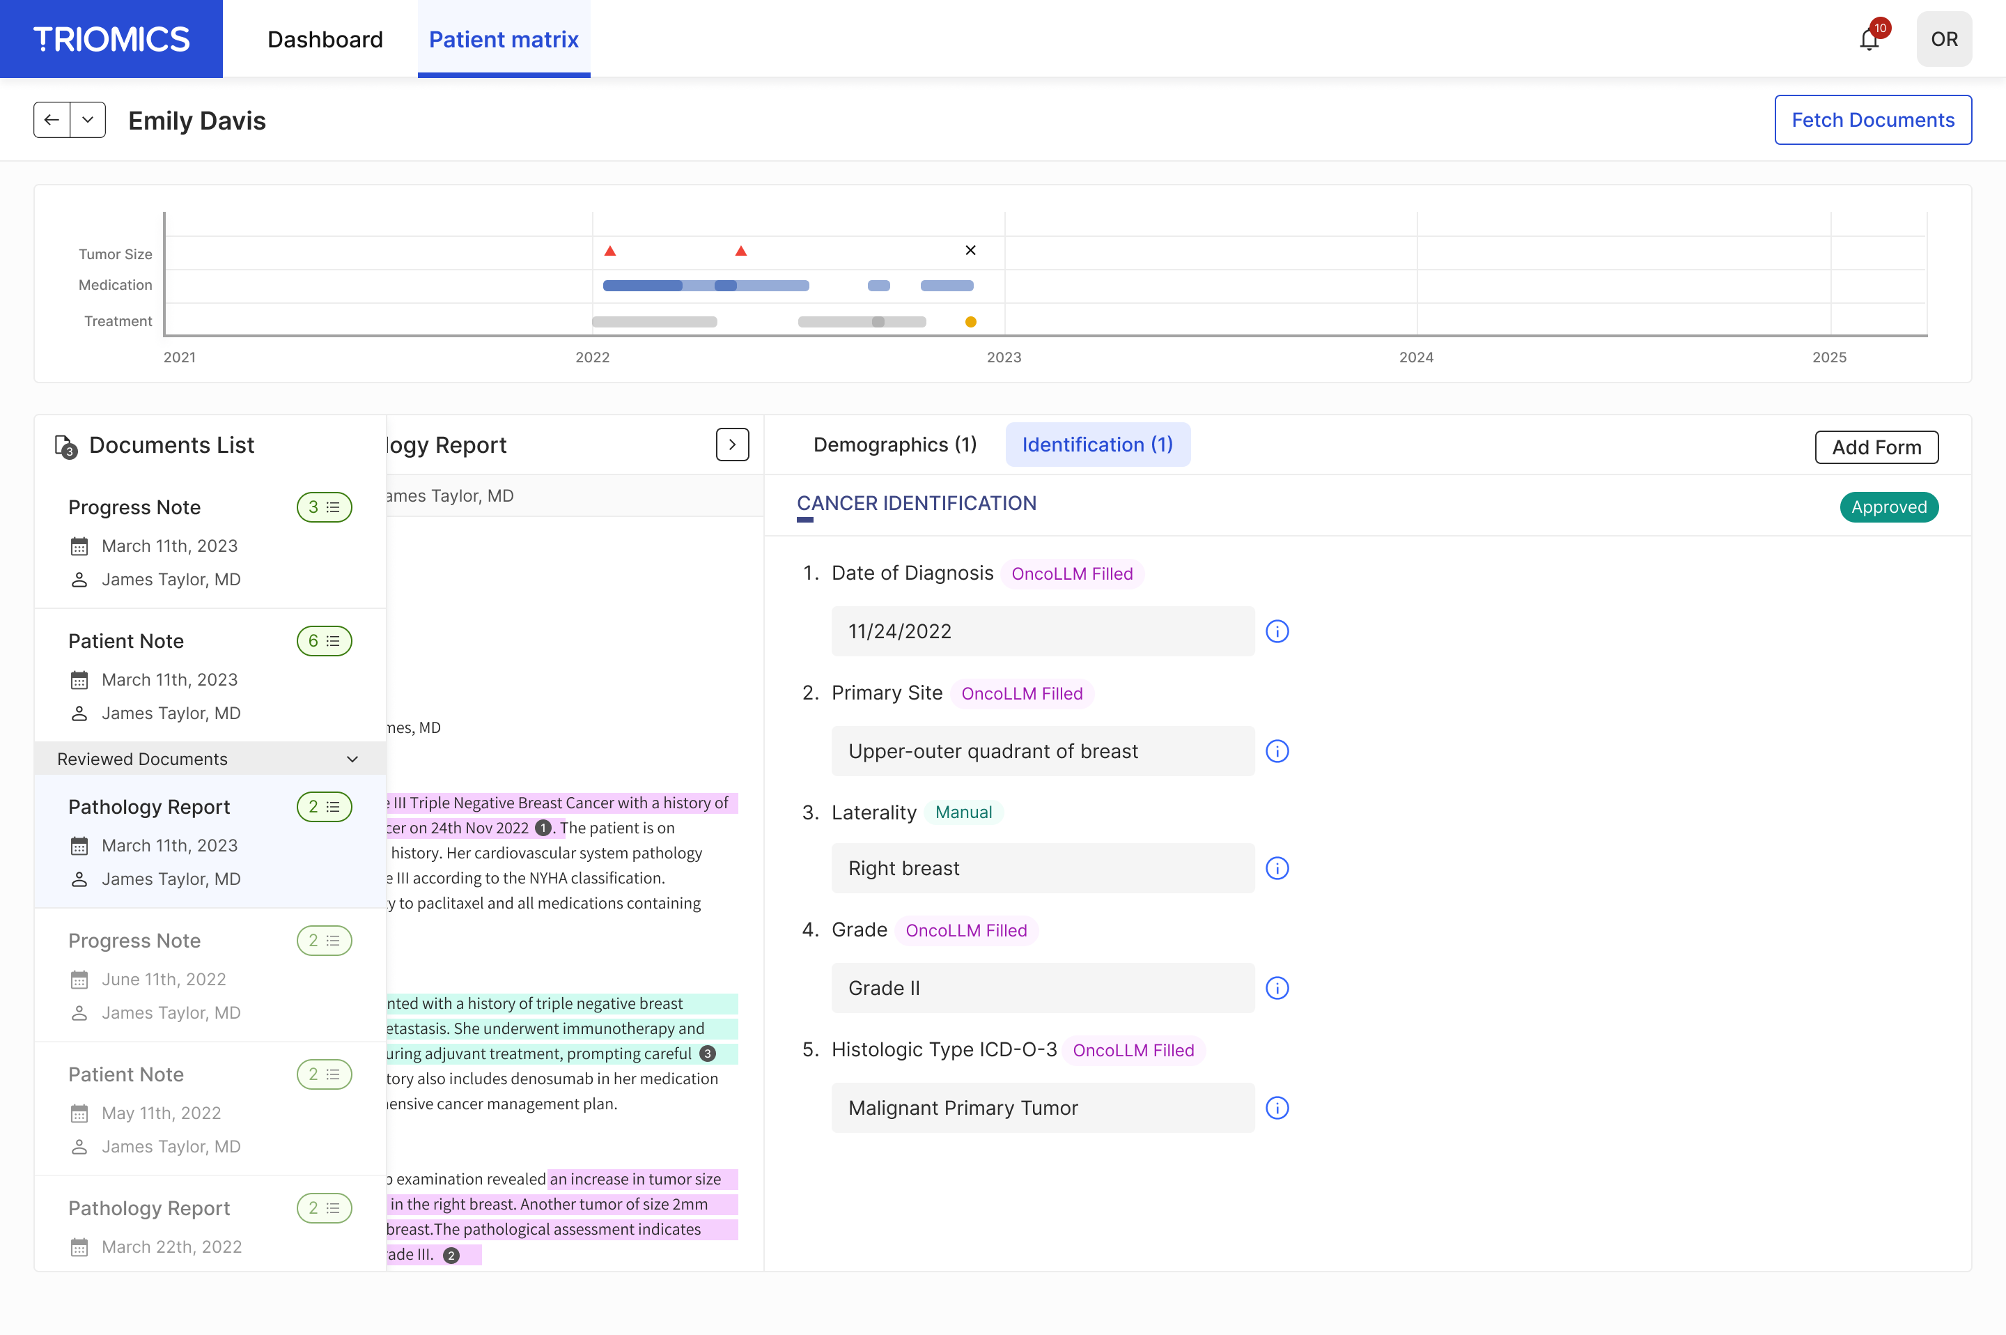Open the Progress Note dated March 11th, 2023
The height and width of the screenshot is (1335, 2006).
click(210, 541)
